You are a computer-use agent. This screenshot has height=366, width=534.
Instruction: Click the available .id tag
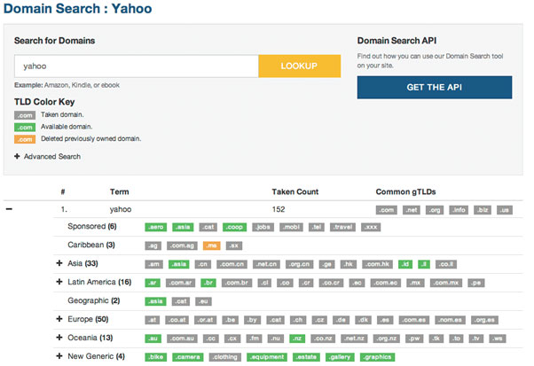tap(405, 264)
